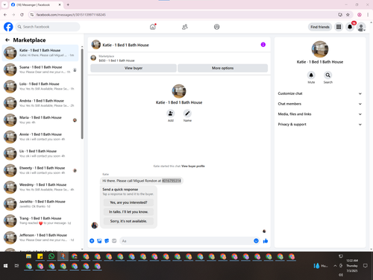Open the Trang conversation
373x280 pixels.
(x=40, y=221)
